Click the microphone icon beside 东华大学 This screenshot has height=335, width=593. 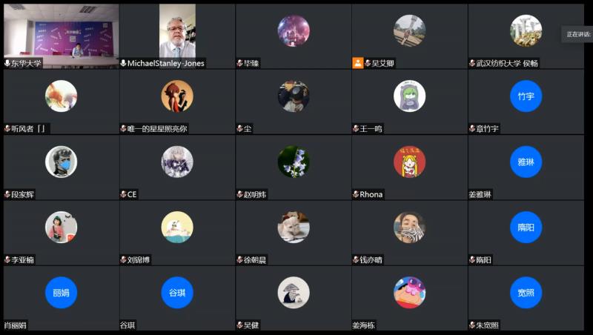coord(7,63)
